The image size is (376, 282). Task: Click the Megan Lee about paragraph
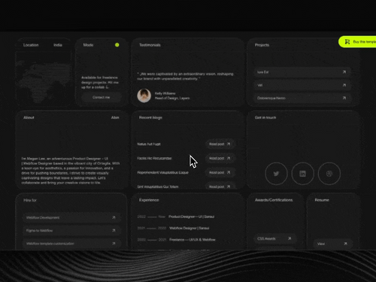pos(71,171)
